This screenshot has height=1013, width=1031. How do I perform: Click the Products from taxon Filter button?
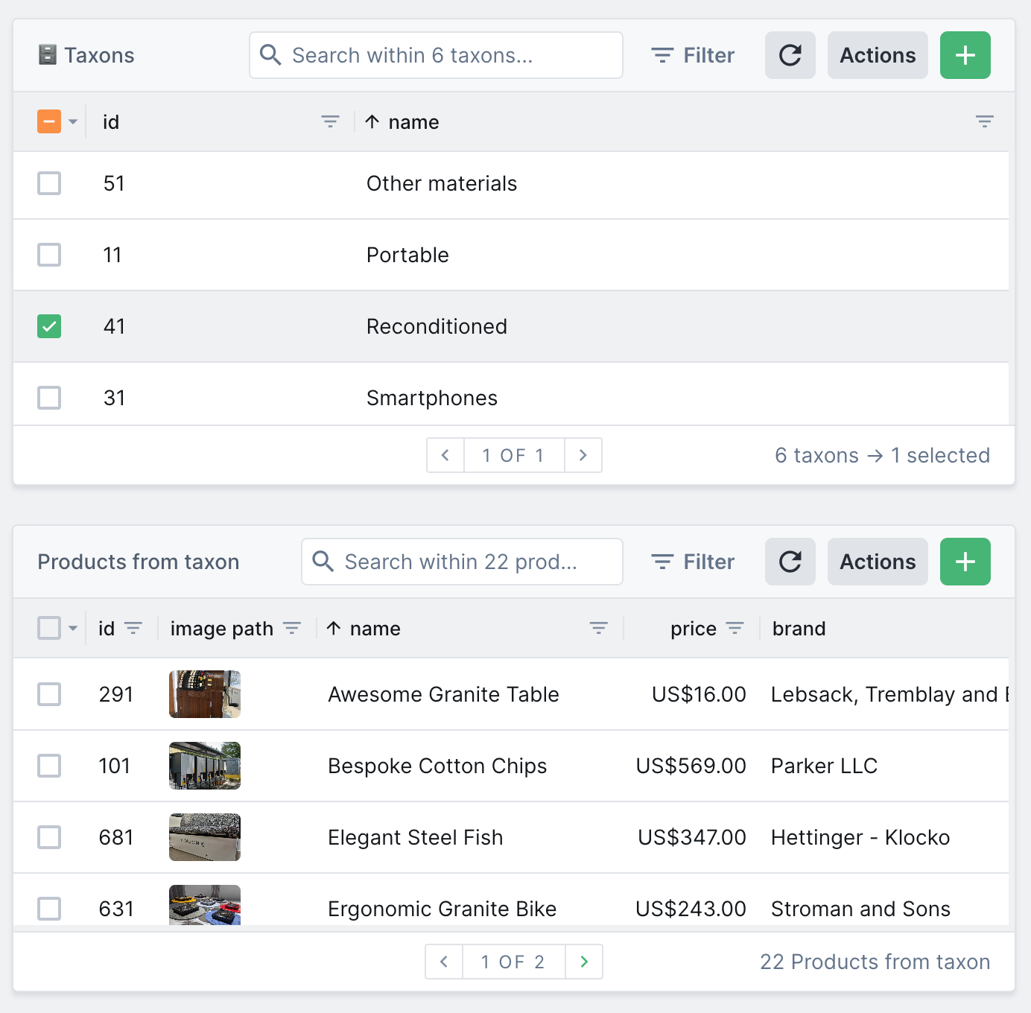[x=693, y=562]
